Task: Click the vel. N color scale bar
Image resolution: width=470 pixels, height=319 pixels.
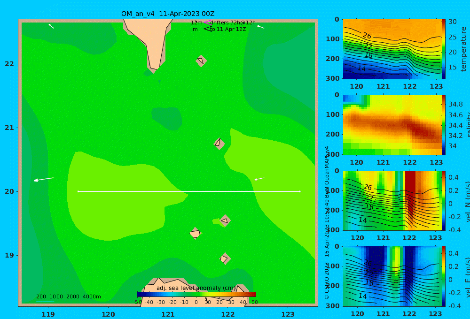Action: tap(444, 200)
